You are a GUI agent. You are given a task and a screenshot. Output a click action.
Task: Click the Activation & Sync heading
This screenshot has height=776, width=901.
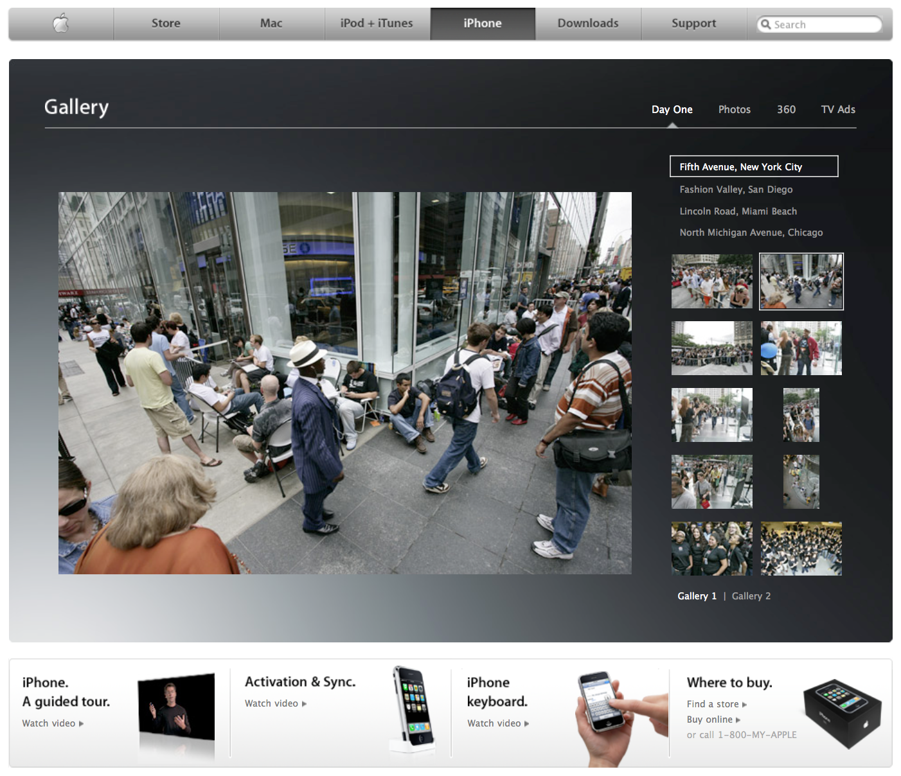point(300,682)
